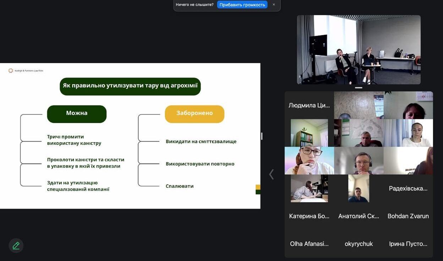Select the main speaker room video
443x261 pixels.
tap(359, 50)
